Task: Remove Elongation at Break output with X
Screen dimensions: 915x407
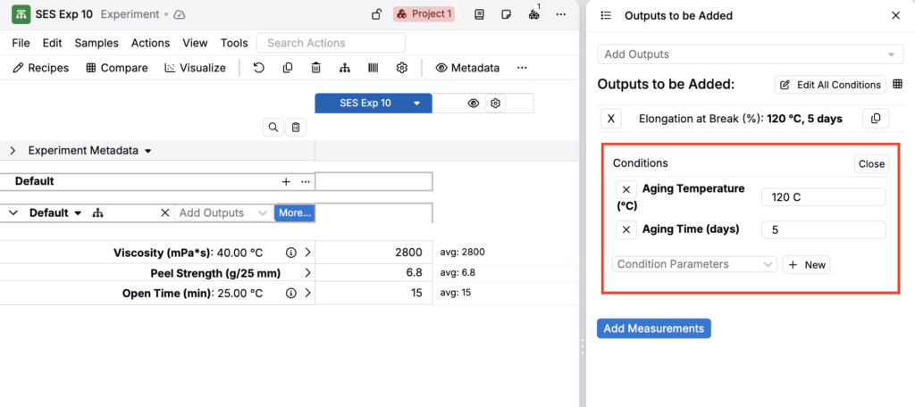Action: 611,119
